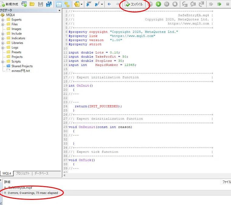Click the editor horizontal scrollbar left arrow

pos(64,175)
